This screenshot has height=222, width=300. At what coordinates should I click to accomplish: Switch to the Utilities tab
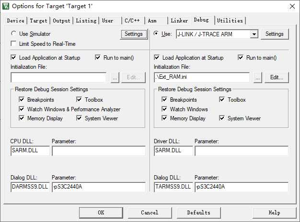tap(230, 21)
